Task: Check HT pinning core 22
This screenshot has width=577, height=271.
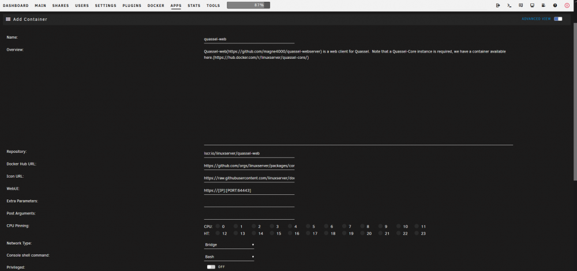Action: coord(399,233)
